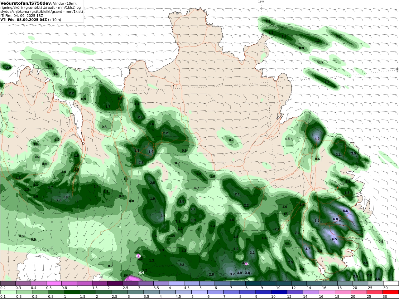Choose the dark purple swatch labeled 2 in the top legend row
Image resolution: width=399 pixels, height=299 pixels.
115,283
